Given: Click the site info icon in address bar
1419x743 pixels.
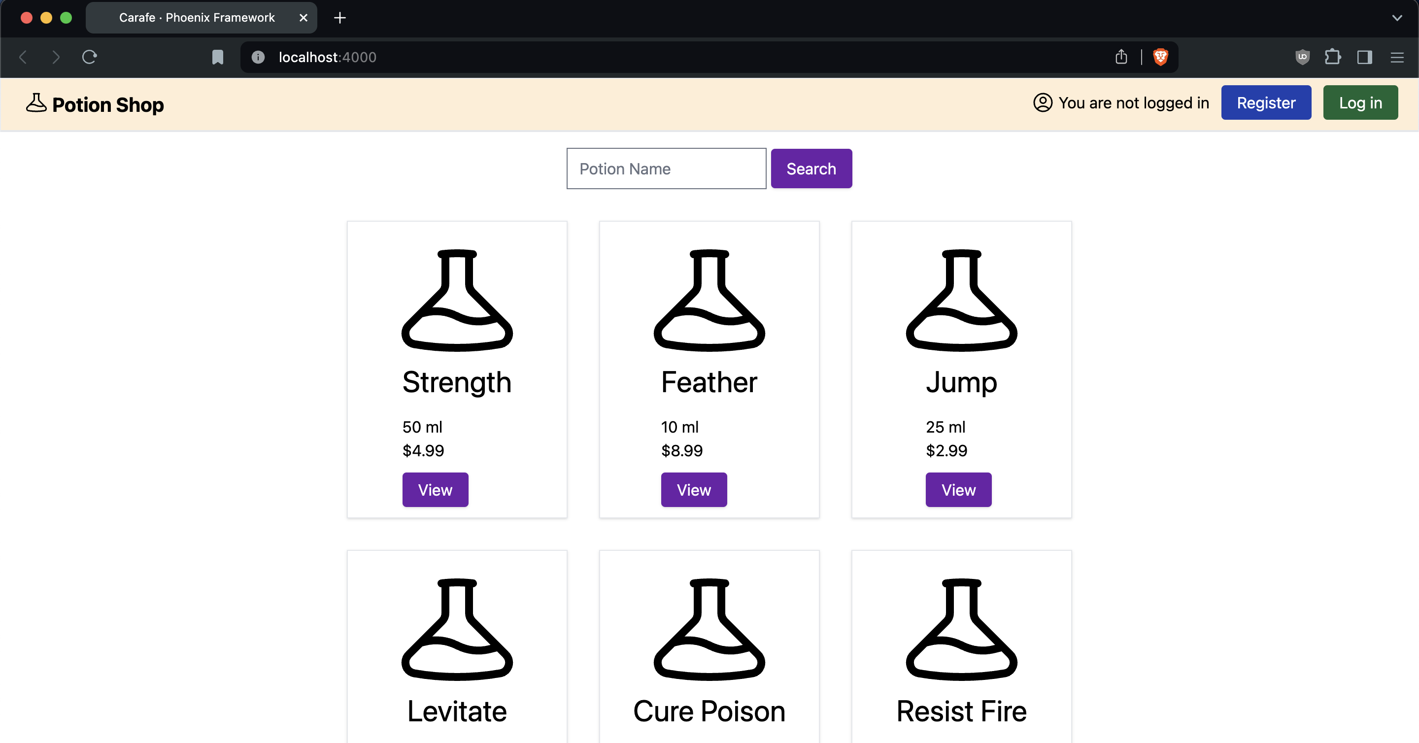Looking at the screenshot, I should [x=258, y=57].
